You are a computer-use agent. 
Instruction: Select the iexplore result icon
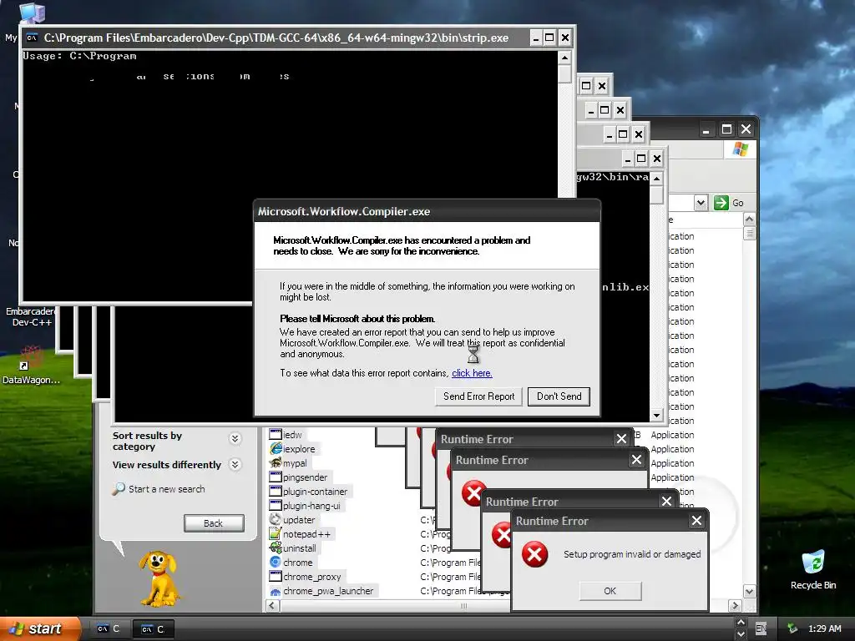tap(276, 448)
